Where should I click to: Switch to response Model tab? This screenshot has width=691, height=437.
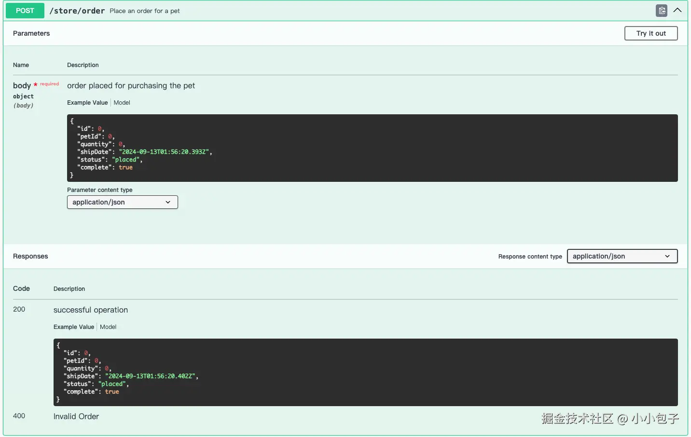pos(108,327)
